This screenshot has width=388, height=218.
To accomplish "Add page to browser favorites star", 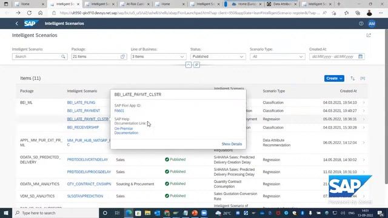I will pyautogui.click(x=346, y=13).
